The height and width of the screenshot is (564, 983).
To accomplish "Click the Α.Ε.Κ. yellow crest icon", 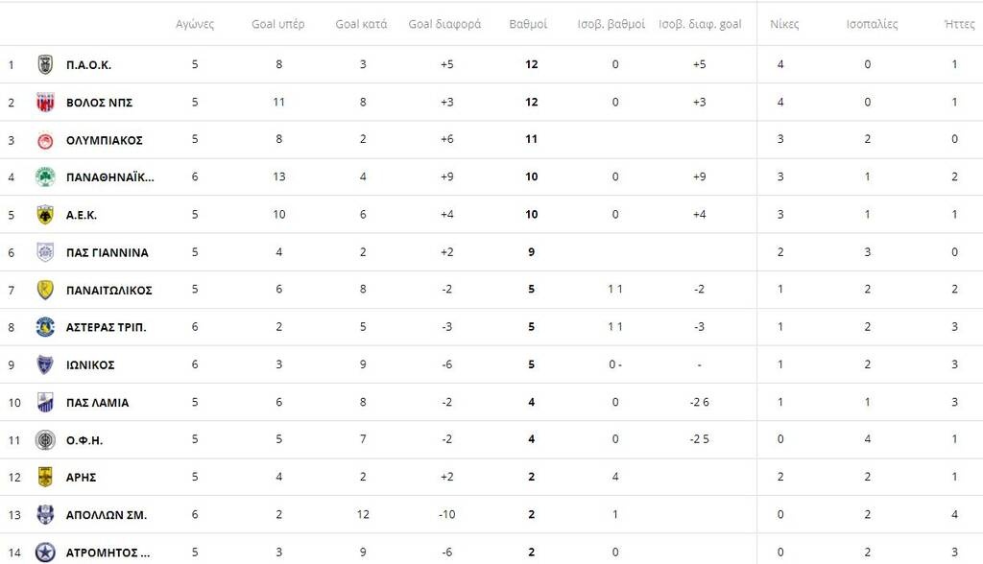I will (44, 215).
